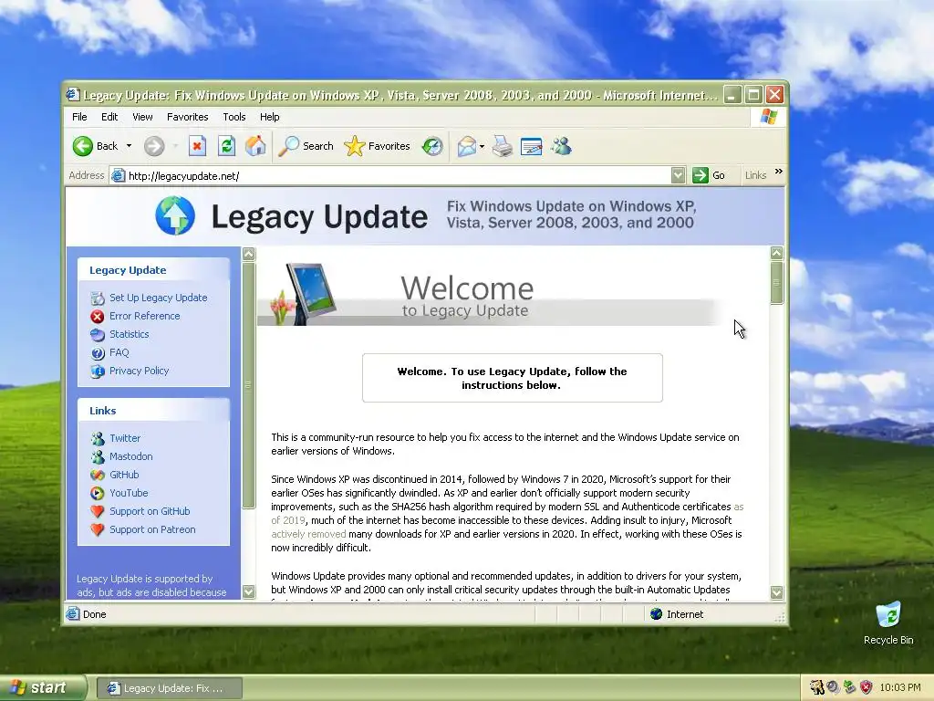Stop loading with the red X icon
Image resolution: width=934 pixels, height=701 pixels.
tap(197, 146)
